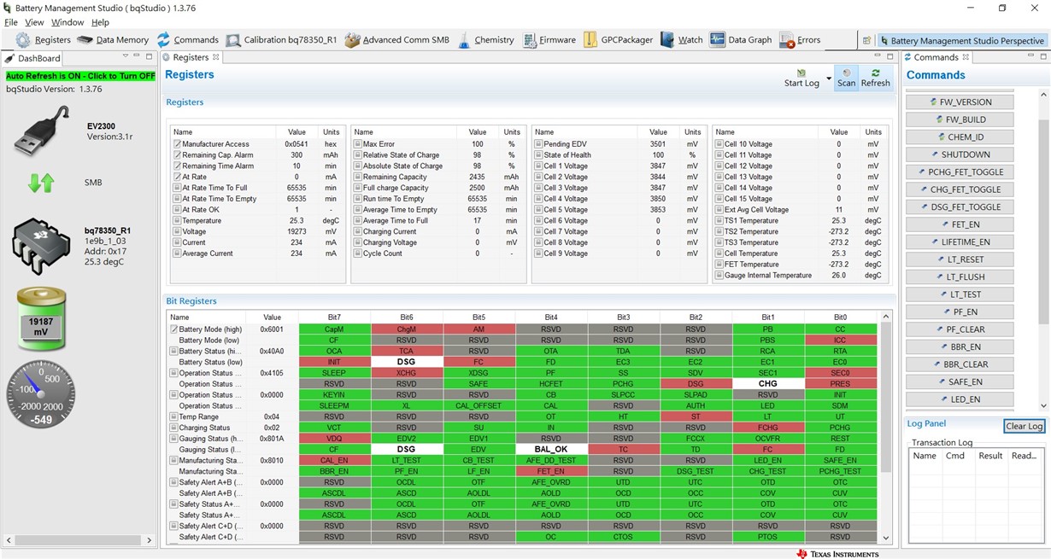Expand the Temp Range bit register row

coord(173,416)
